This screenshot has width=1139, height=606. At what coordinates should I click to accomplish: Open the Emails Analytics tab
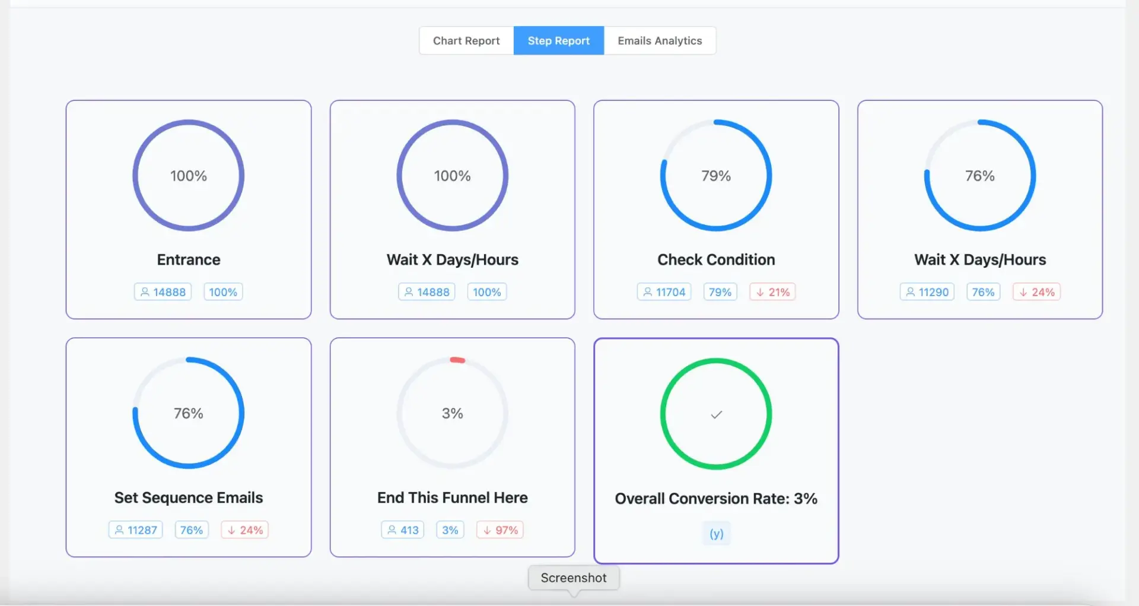pyautogui.click(x=660, y=40)
